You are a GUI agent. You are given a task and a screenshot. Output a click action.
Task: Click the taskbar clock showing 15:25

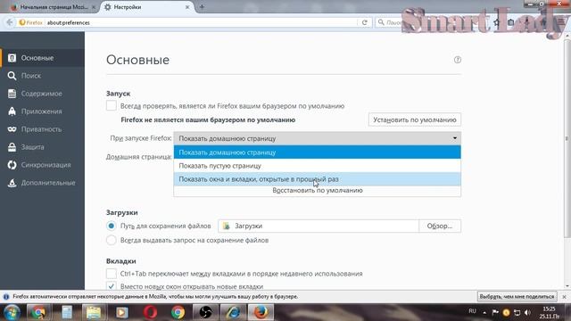click(550, 313)
